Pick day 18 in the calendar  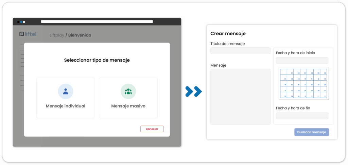coord(310,83)
